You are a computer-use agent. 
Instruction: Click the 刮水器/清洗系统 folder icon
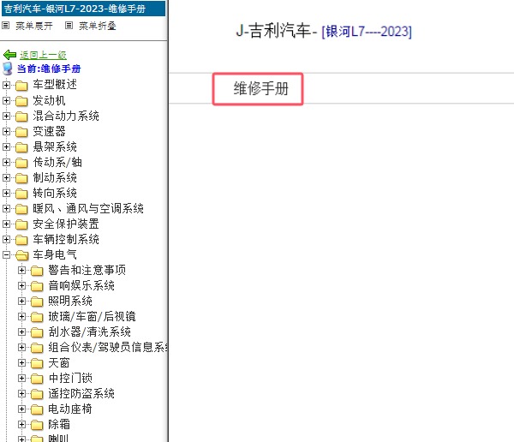point(37,332)
